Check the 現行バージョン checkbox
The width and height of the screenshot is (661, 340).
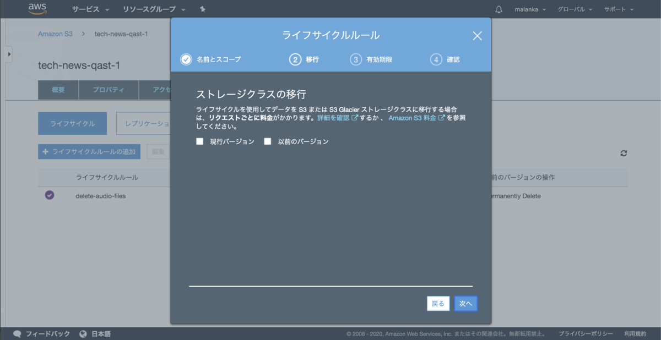(200, 141)
